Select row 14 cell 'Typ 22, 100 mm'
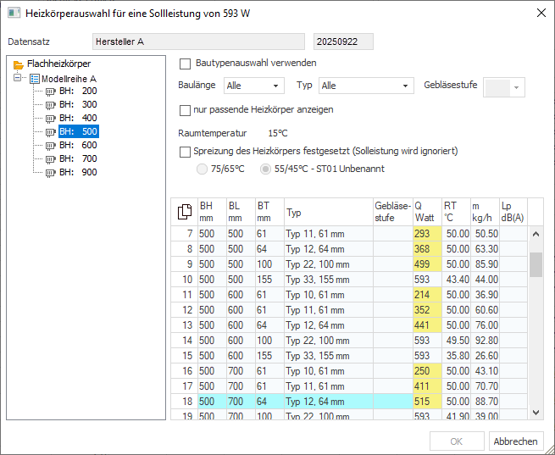The height and width of the screenshot is (455, 555). [329, 341]
